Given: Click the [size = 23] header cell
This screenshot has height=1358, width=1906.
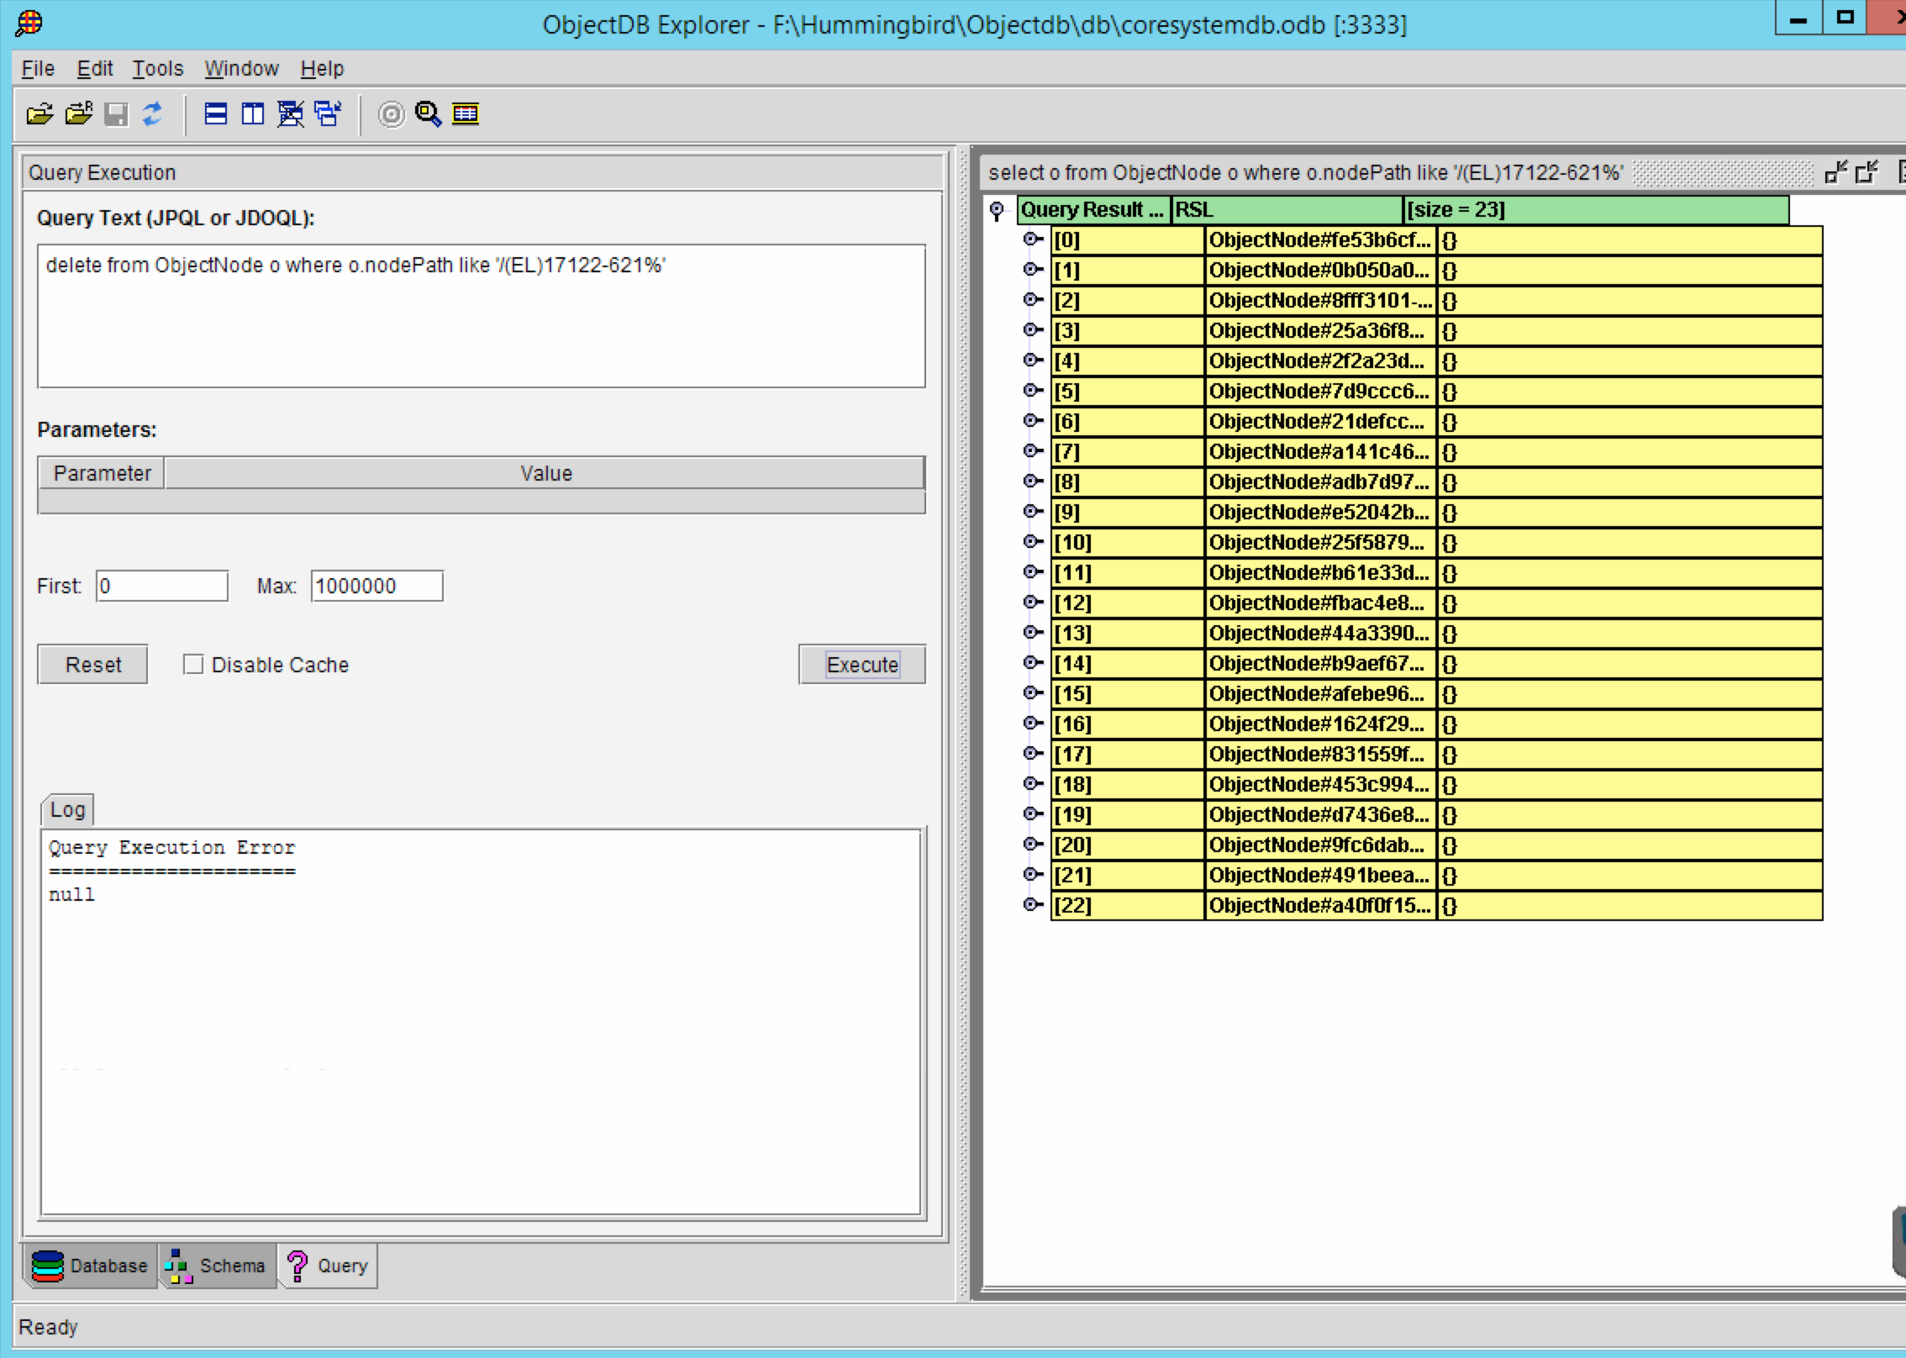Looking at the screenshot, I should [x=1596, y=210].
